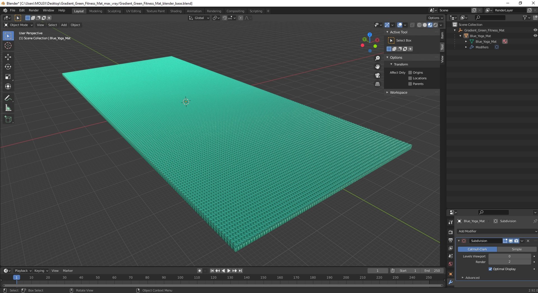Open the Global transform orientation dropdown

click(x=199, y=18)
